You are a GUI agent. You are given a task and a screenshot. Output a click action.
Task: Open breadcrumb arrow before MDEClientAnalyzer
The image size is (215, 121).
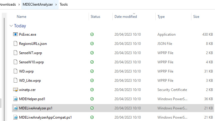19,4
